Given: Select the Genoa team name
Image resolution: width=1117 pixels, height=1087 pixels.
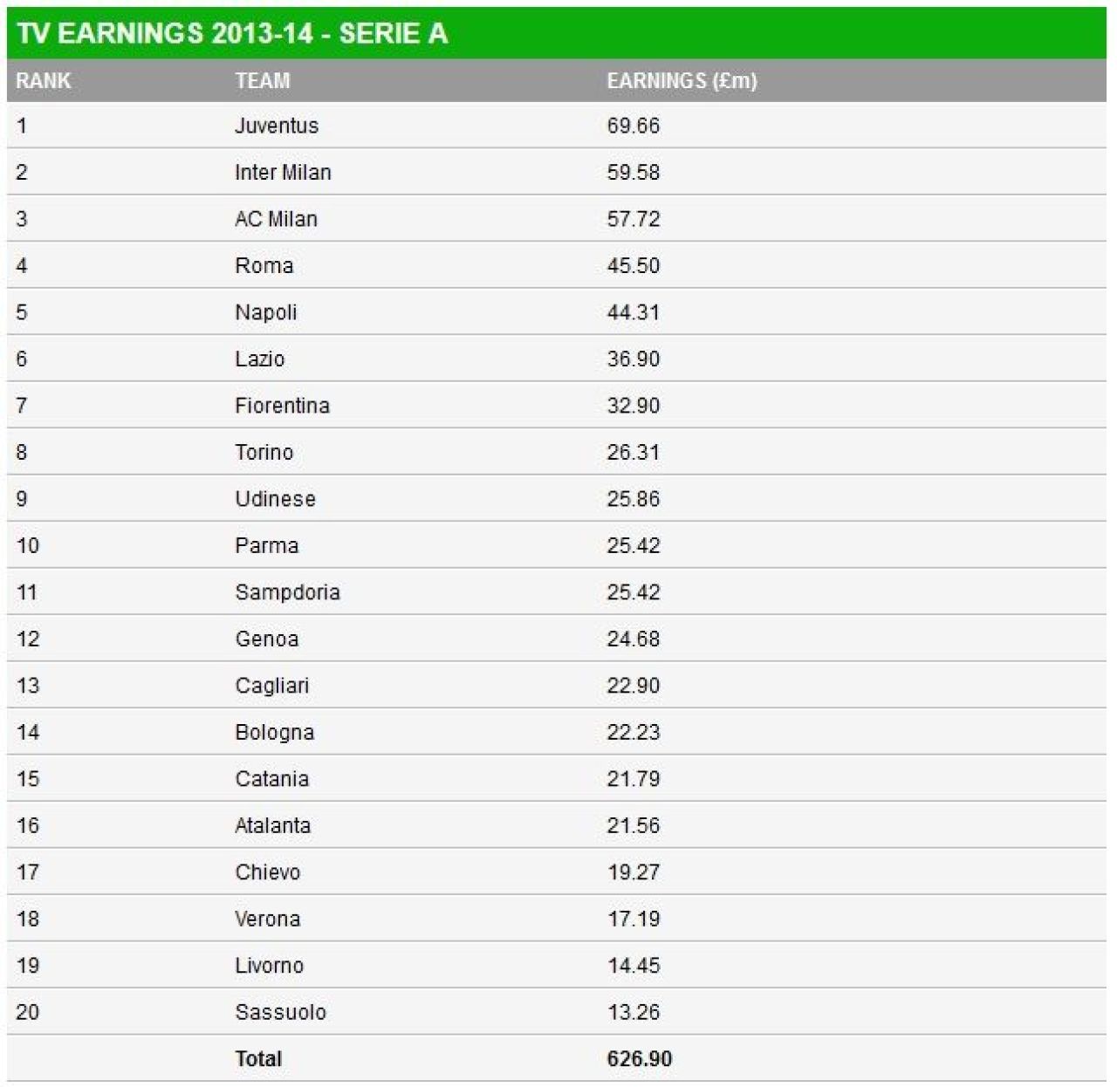Looking at the screenshot, I should (x=266, y=639).
